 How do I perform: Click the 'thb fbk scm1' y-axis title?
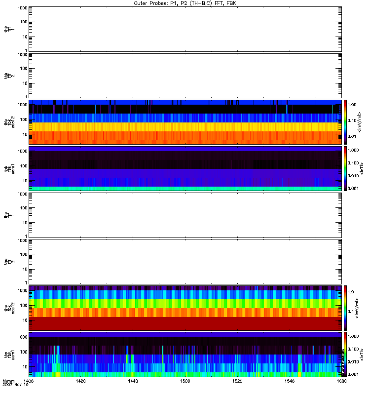9,168
